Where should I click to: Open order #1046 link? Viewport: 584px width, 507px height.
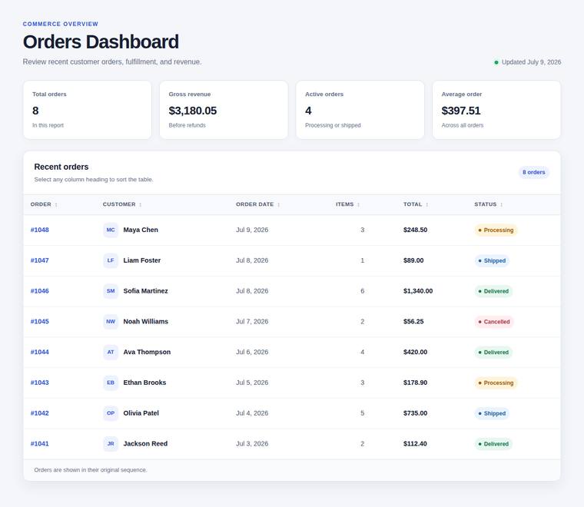pos(39,291)
